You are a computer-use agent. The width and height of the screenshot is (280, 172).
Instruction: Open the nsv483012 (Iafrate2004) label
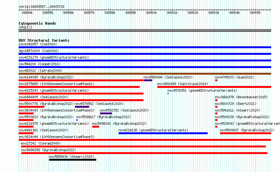pyautogui.click(x=41, y=71)
